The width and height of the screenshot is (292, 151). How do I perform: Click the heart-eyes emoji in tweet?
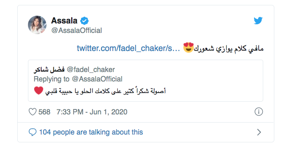click(x=188, y=48)
